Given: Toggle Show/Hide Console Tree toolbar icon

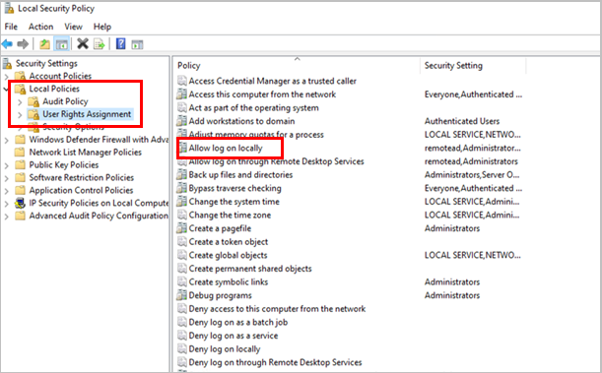Looking at the screenshot, I should click(x=61, y=44).
